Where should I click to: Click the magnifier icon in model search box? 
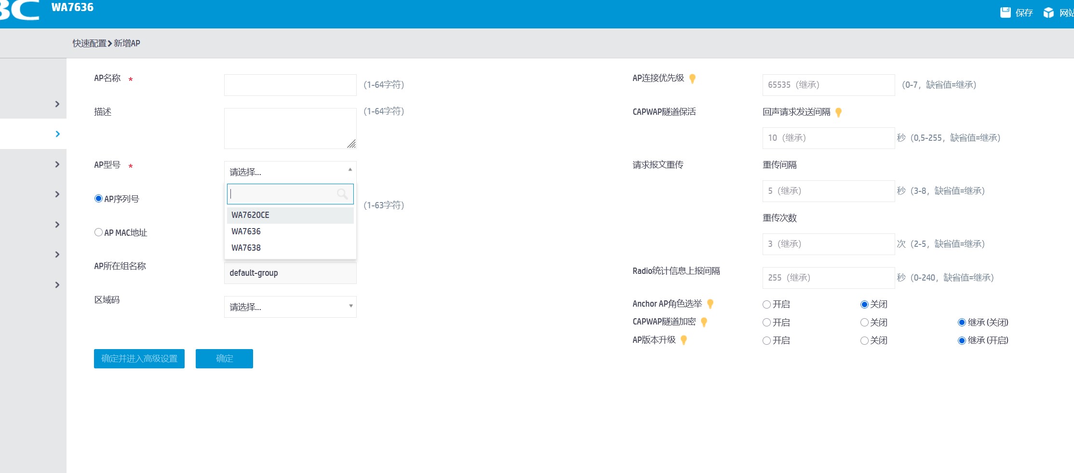pos(342,194)
